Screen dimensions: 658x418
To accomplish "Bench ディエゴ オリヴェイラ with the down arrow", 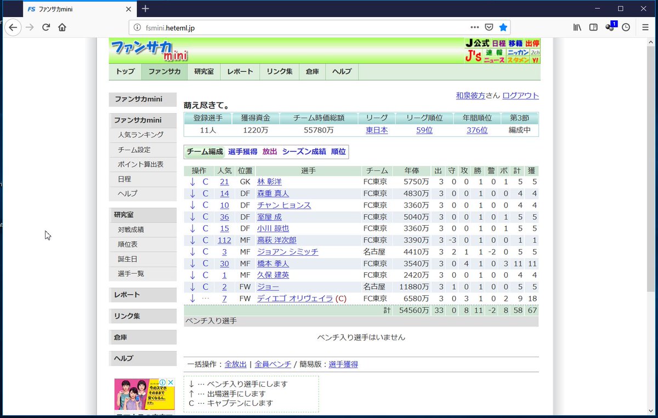I will pyautogui.click(x=192, y=299).
